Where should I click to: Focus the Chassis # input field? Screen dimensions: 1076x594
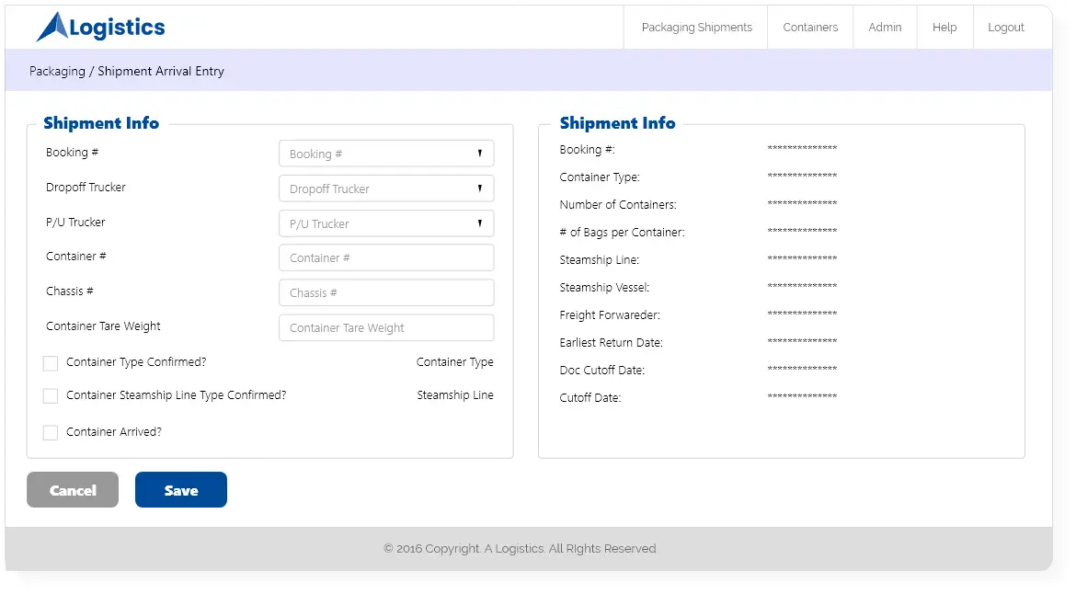click(386, 293)
